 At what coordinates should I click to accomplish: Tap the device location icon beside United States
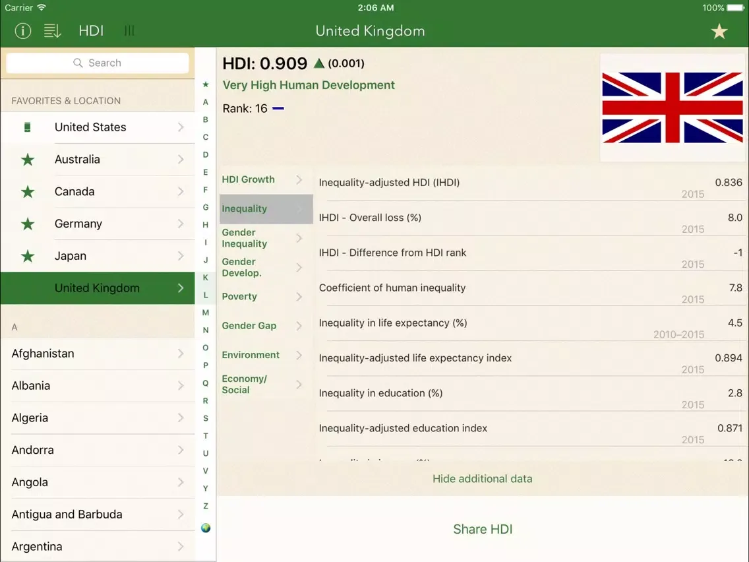[x=27, y=127]
